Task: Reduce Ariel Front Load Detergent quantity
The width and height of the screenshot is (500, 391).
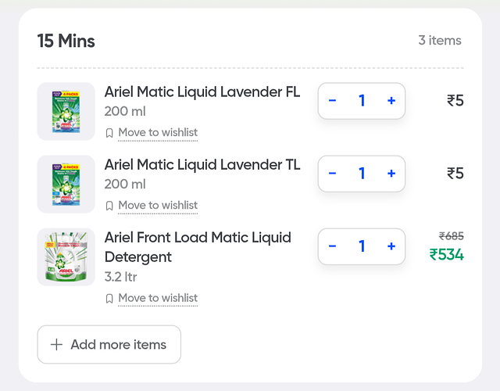Action: pos(333,246)
